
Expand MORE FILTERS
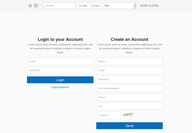149,6
